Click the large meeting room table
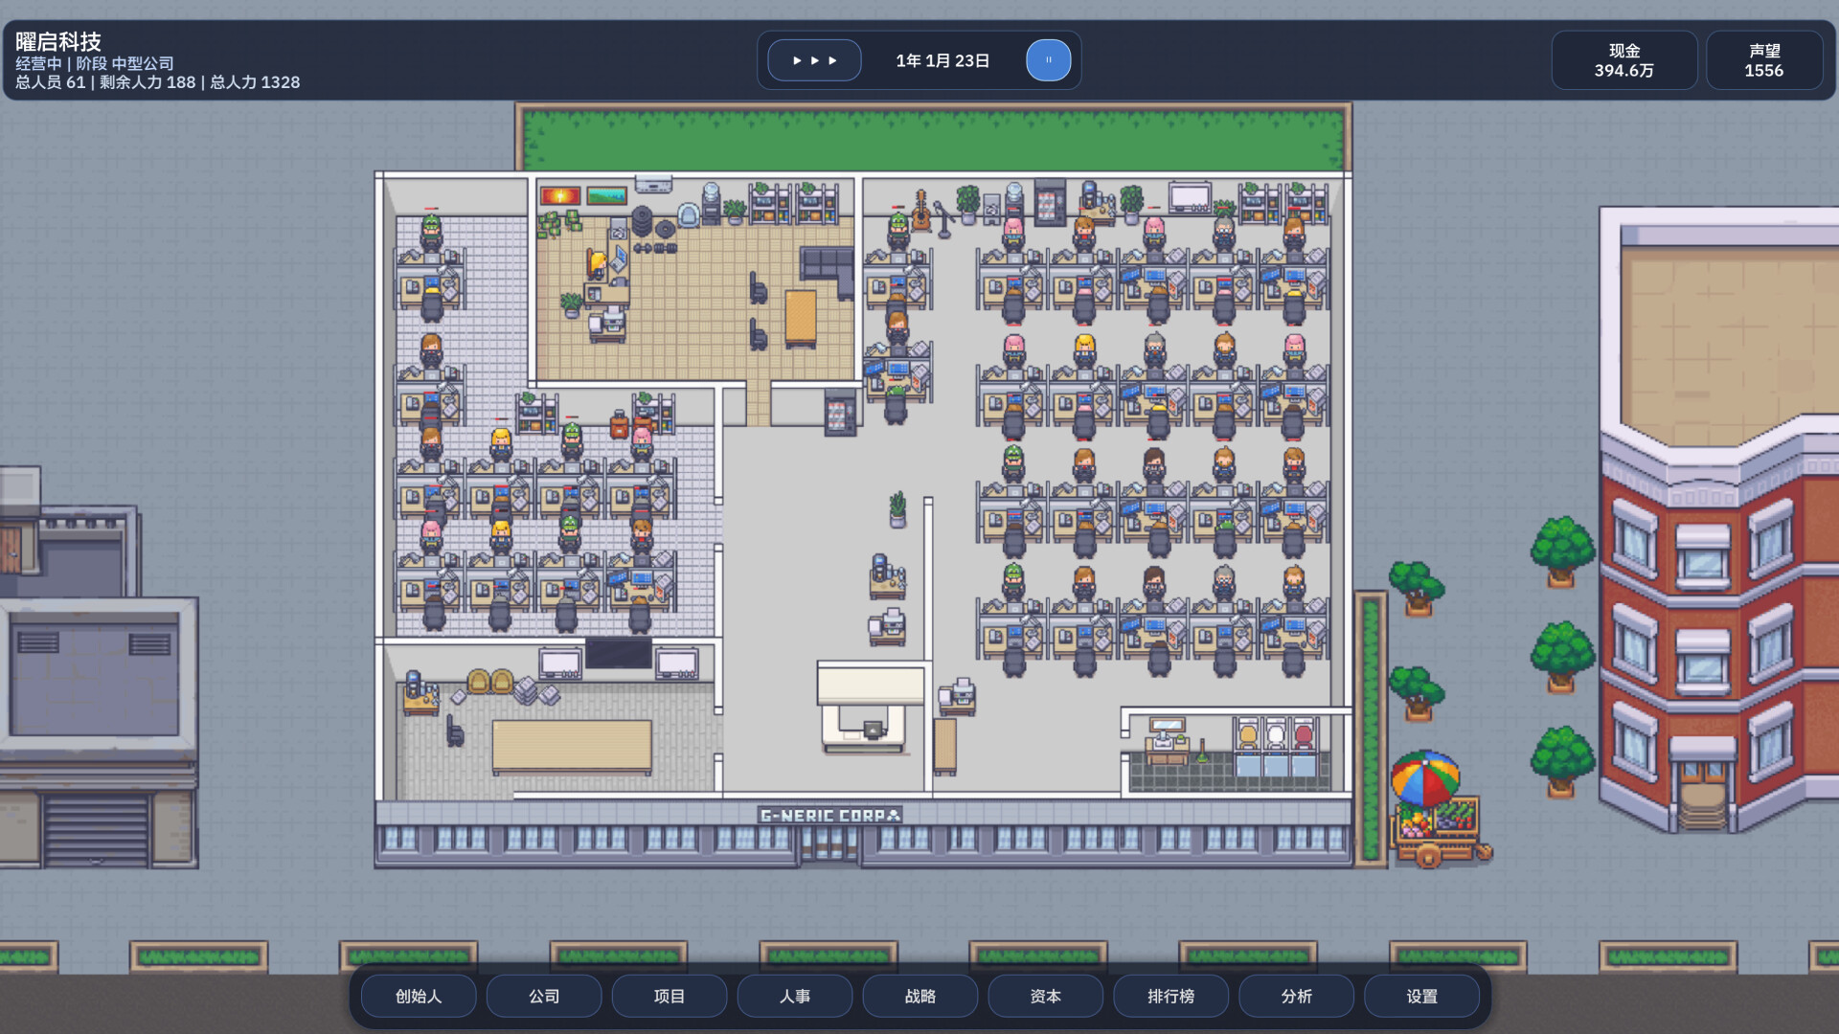 [x=572, y=745]
